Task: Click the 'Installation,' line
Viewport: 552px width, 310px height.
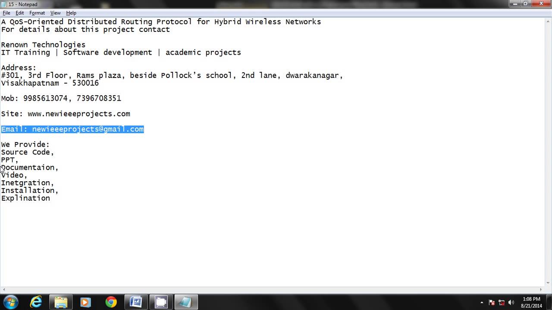Action: pyautogui.click(x=30, y=190)
